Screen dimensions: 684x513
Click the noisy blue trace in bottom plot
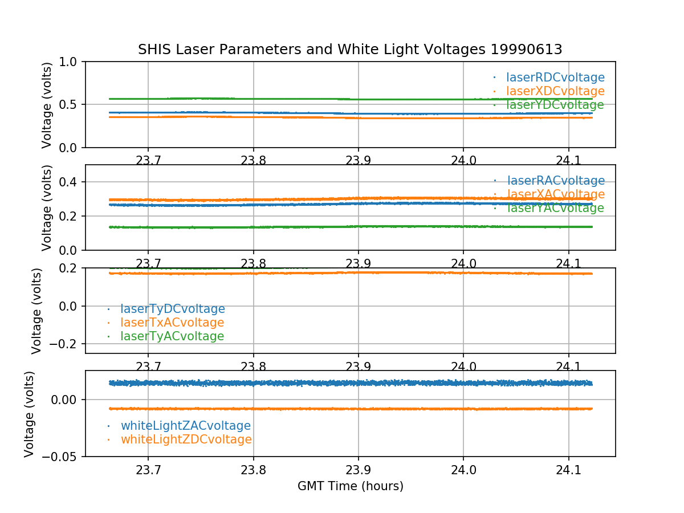coord(342,383)
